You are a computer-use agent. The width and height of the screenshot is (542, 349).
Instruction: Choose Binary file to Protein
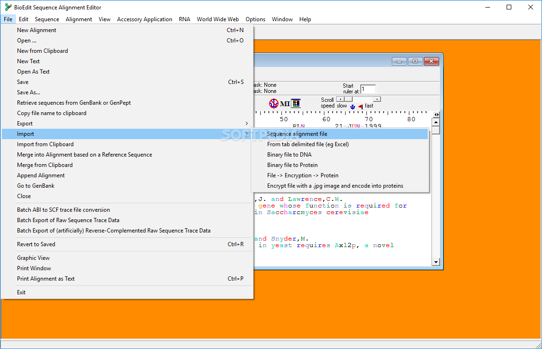click(340, 165)
